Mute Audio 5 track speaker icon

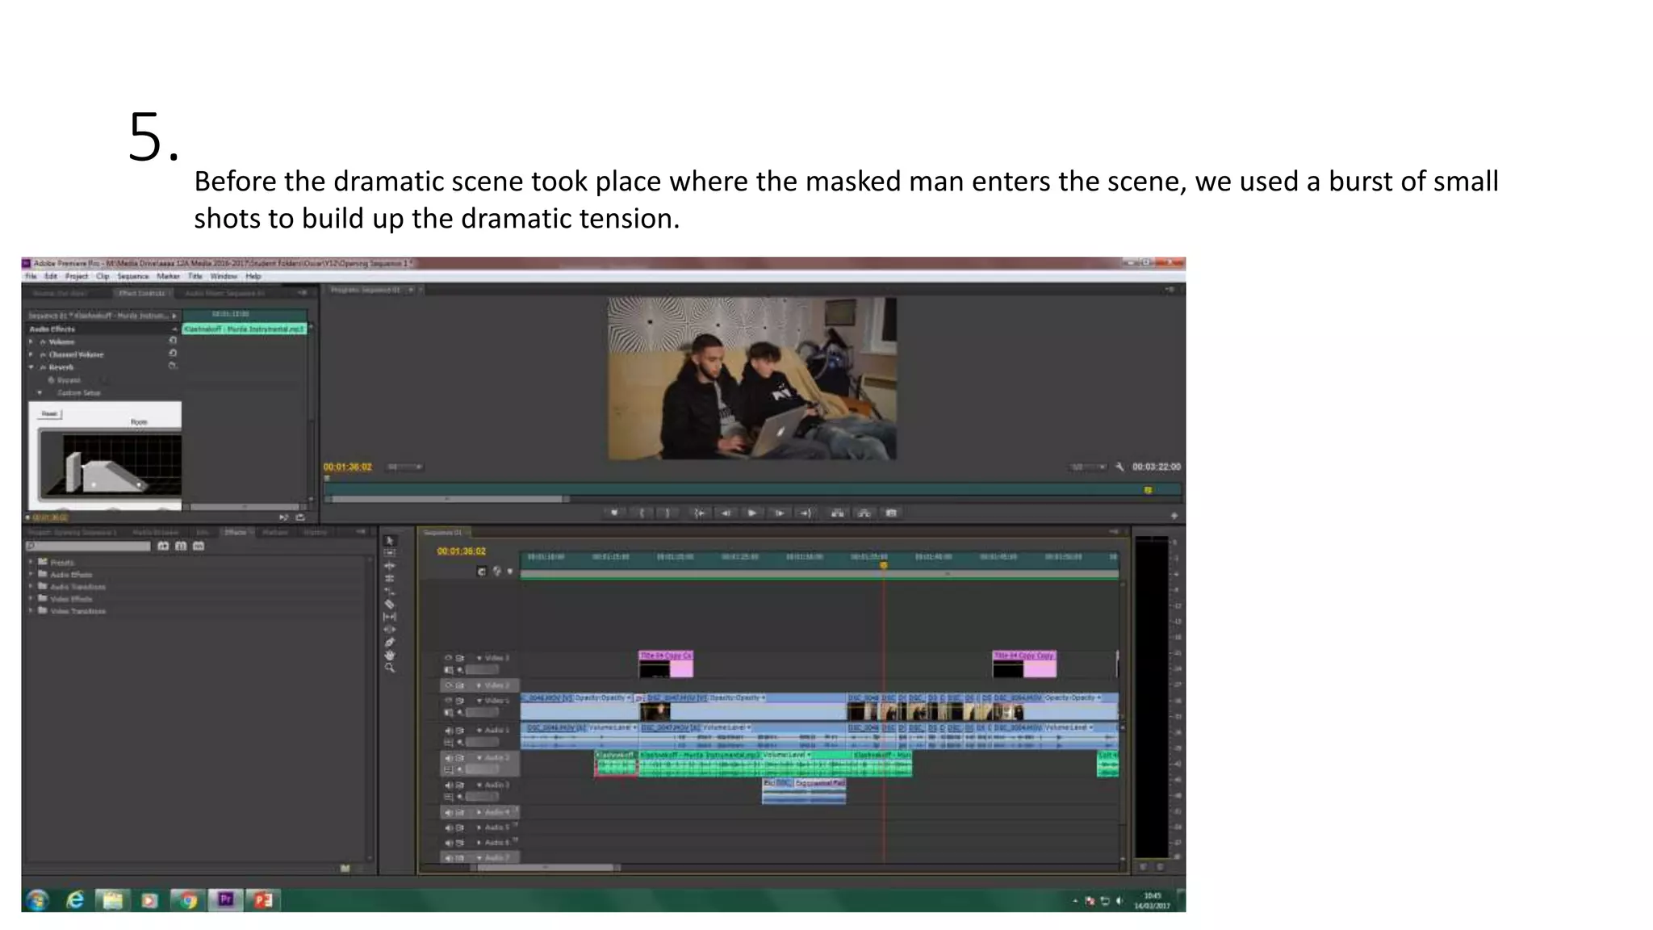coord(449,827)
